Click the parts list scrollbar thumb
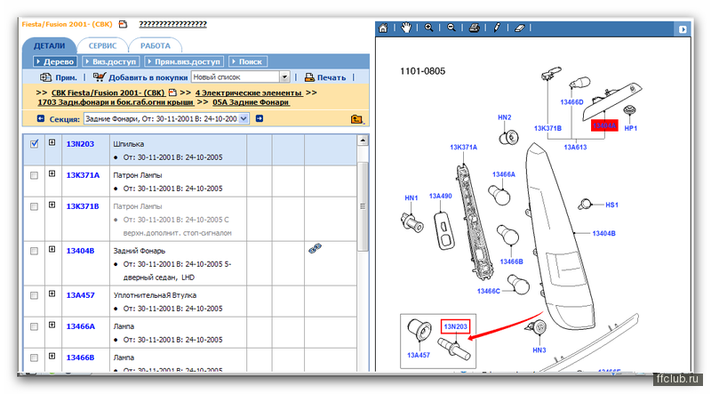Viewport: 711px width, 394px height. tap(363, 206)
